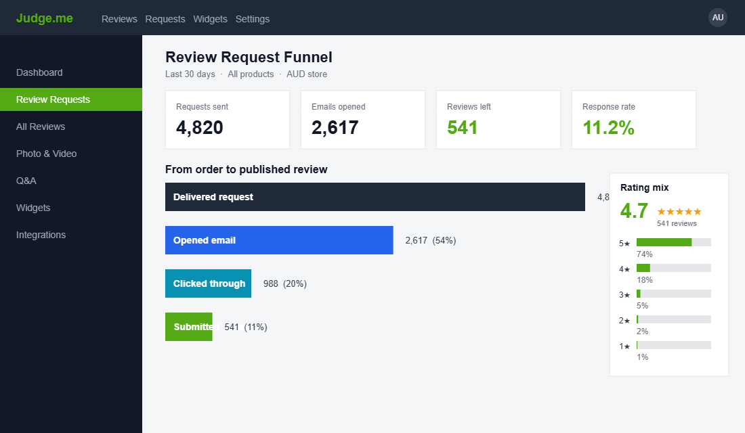Screen dimensions: 745x433
Task: Open the Requests top menu
Action: point(165,19)
